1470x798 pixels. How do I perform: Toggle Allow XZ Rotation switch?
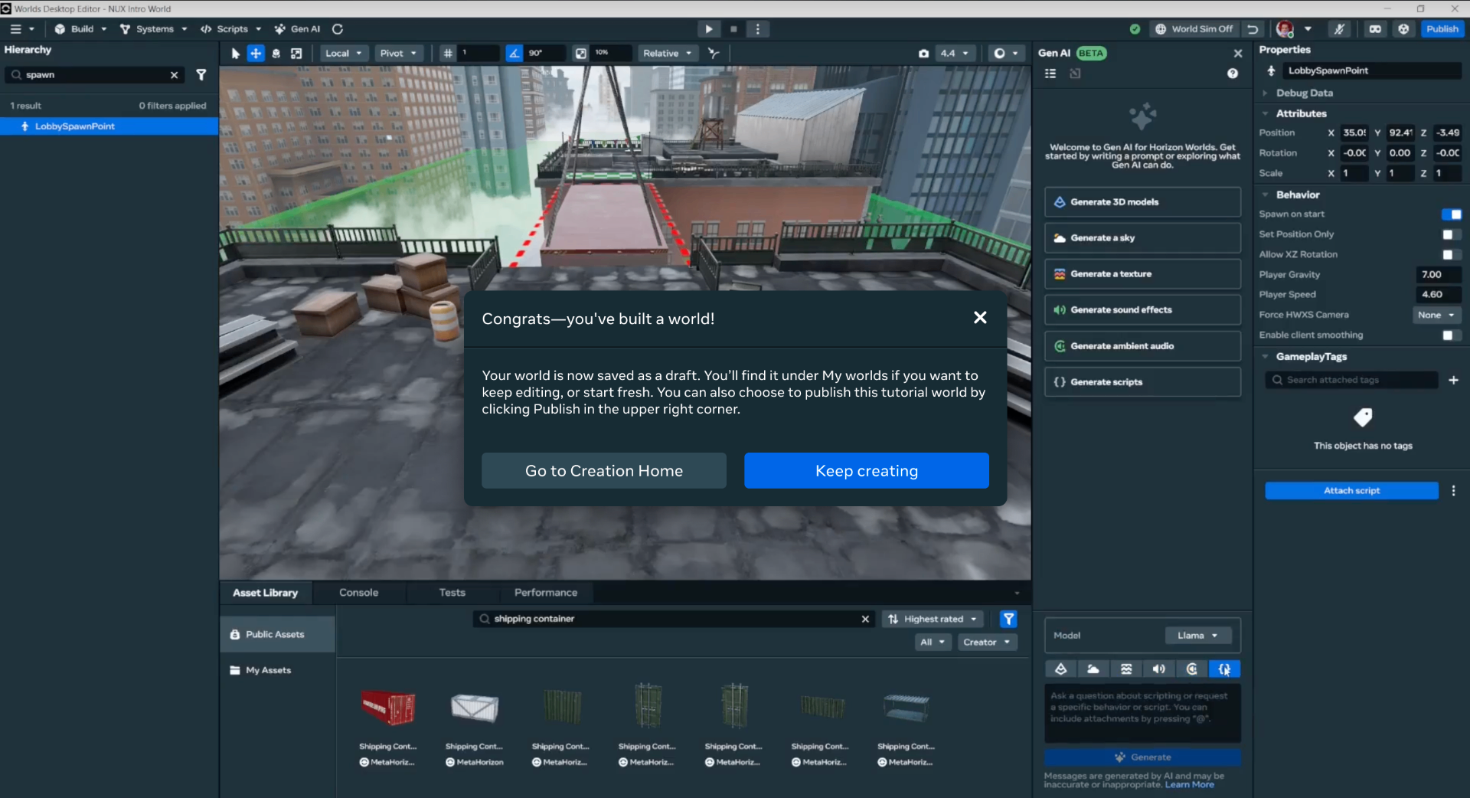[1451, 254]
